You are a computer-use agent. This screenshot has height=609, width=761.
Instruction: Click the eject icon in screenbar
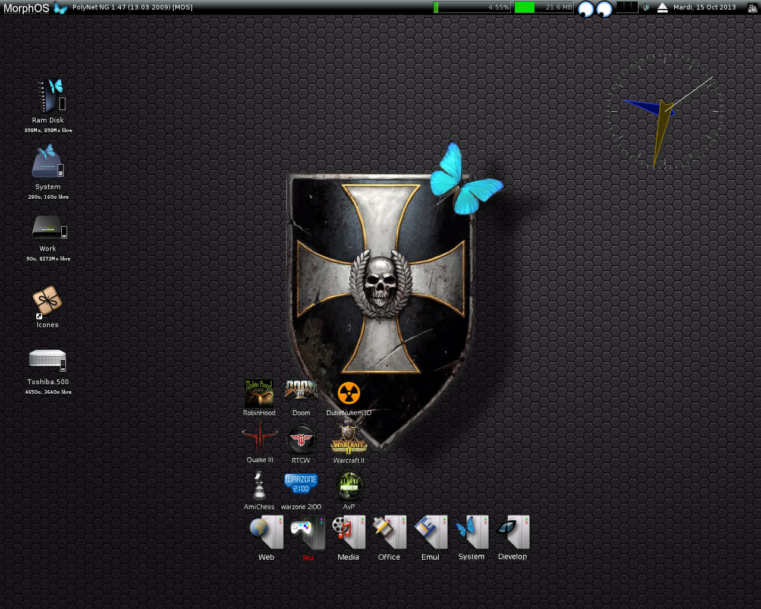(662, 8)
